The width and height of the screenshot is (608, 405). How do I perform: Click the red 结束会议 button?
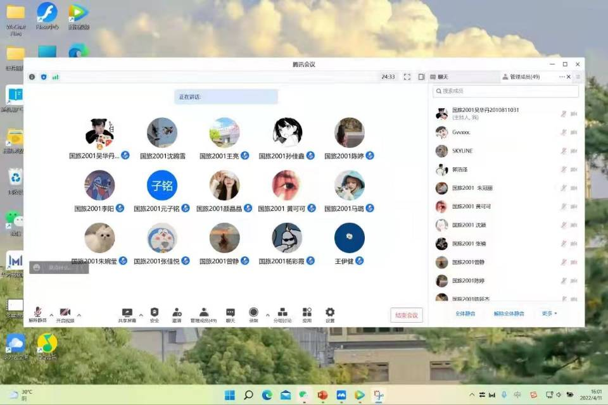(406, 315)
